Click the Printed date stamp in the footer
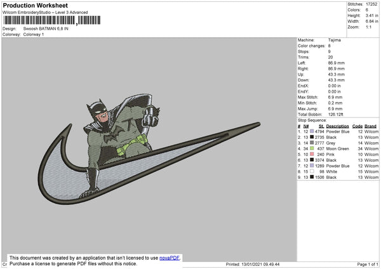Image resolution: width=381 pixels, height=269 pixels. tap(253, 264)
